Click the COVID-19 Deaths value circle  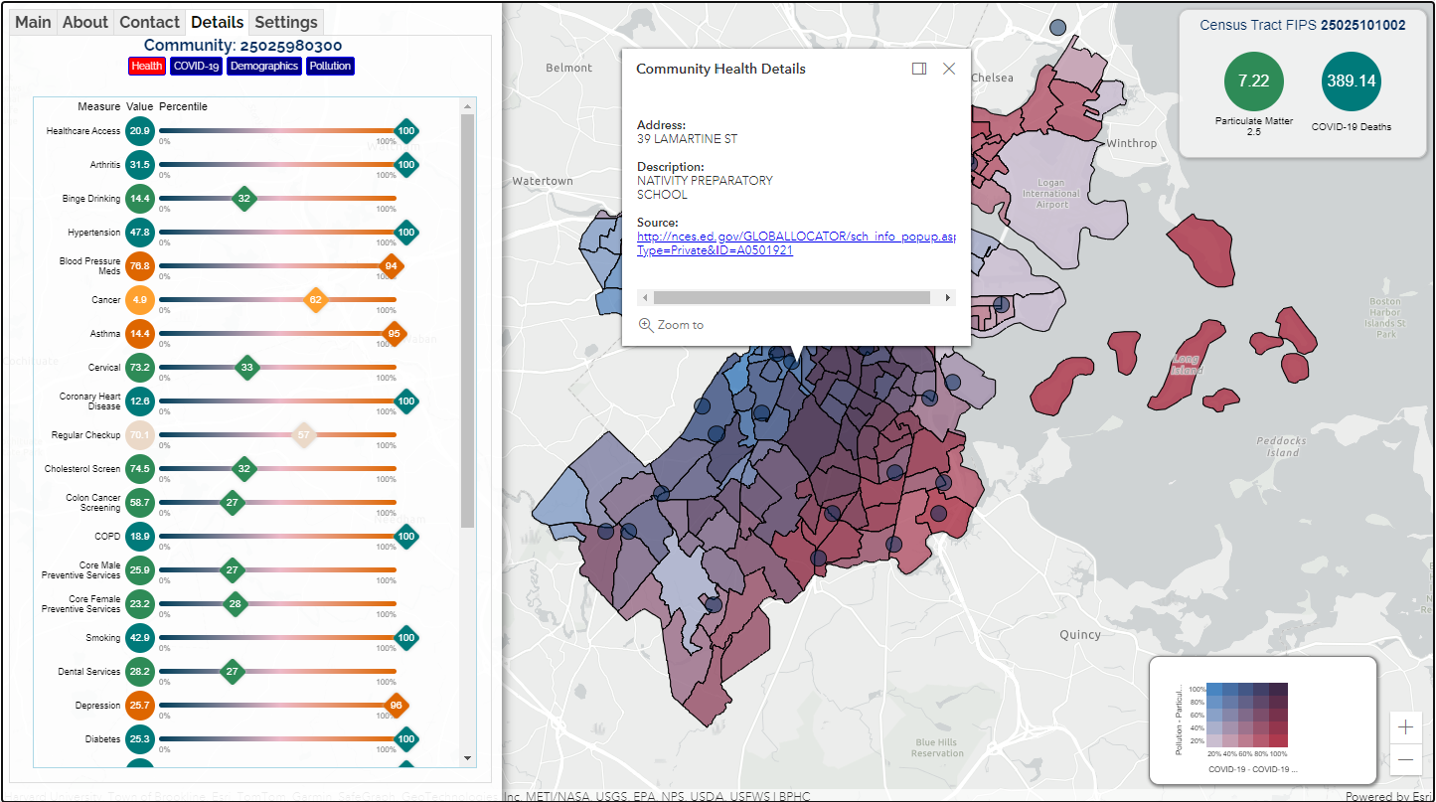pos(1351,81)
